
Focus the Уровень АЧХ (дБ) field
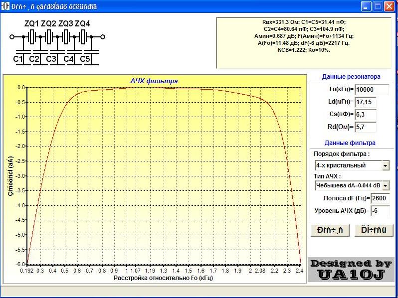pos(380,211)
